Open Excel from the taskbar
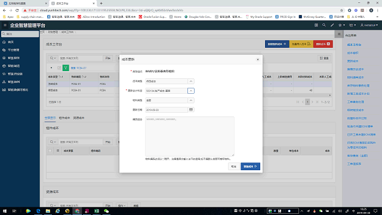382x215 pixels. (x=97, y=211)
